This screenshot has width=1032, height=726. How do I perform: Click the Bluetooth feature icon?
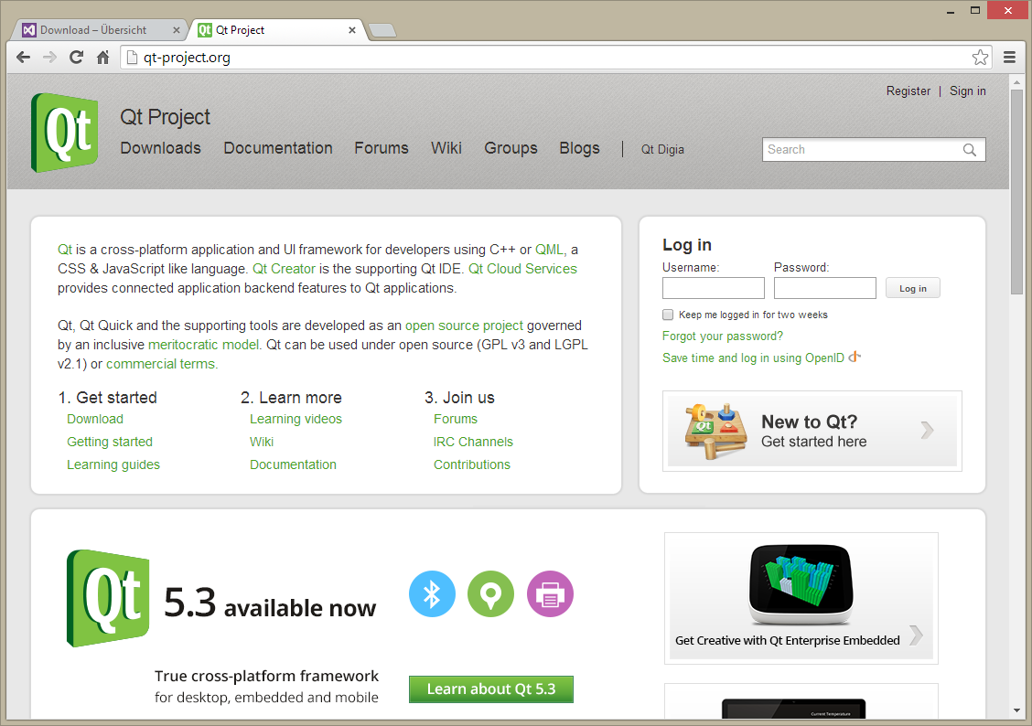click(432, 593)
